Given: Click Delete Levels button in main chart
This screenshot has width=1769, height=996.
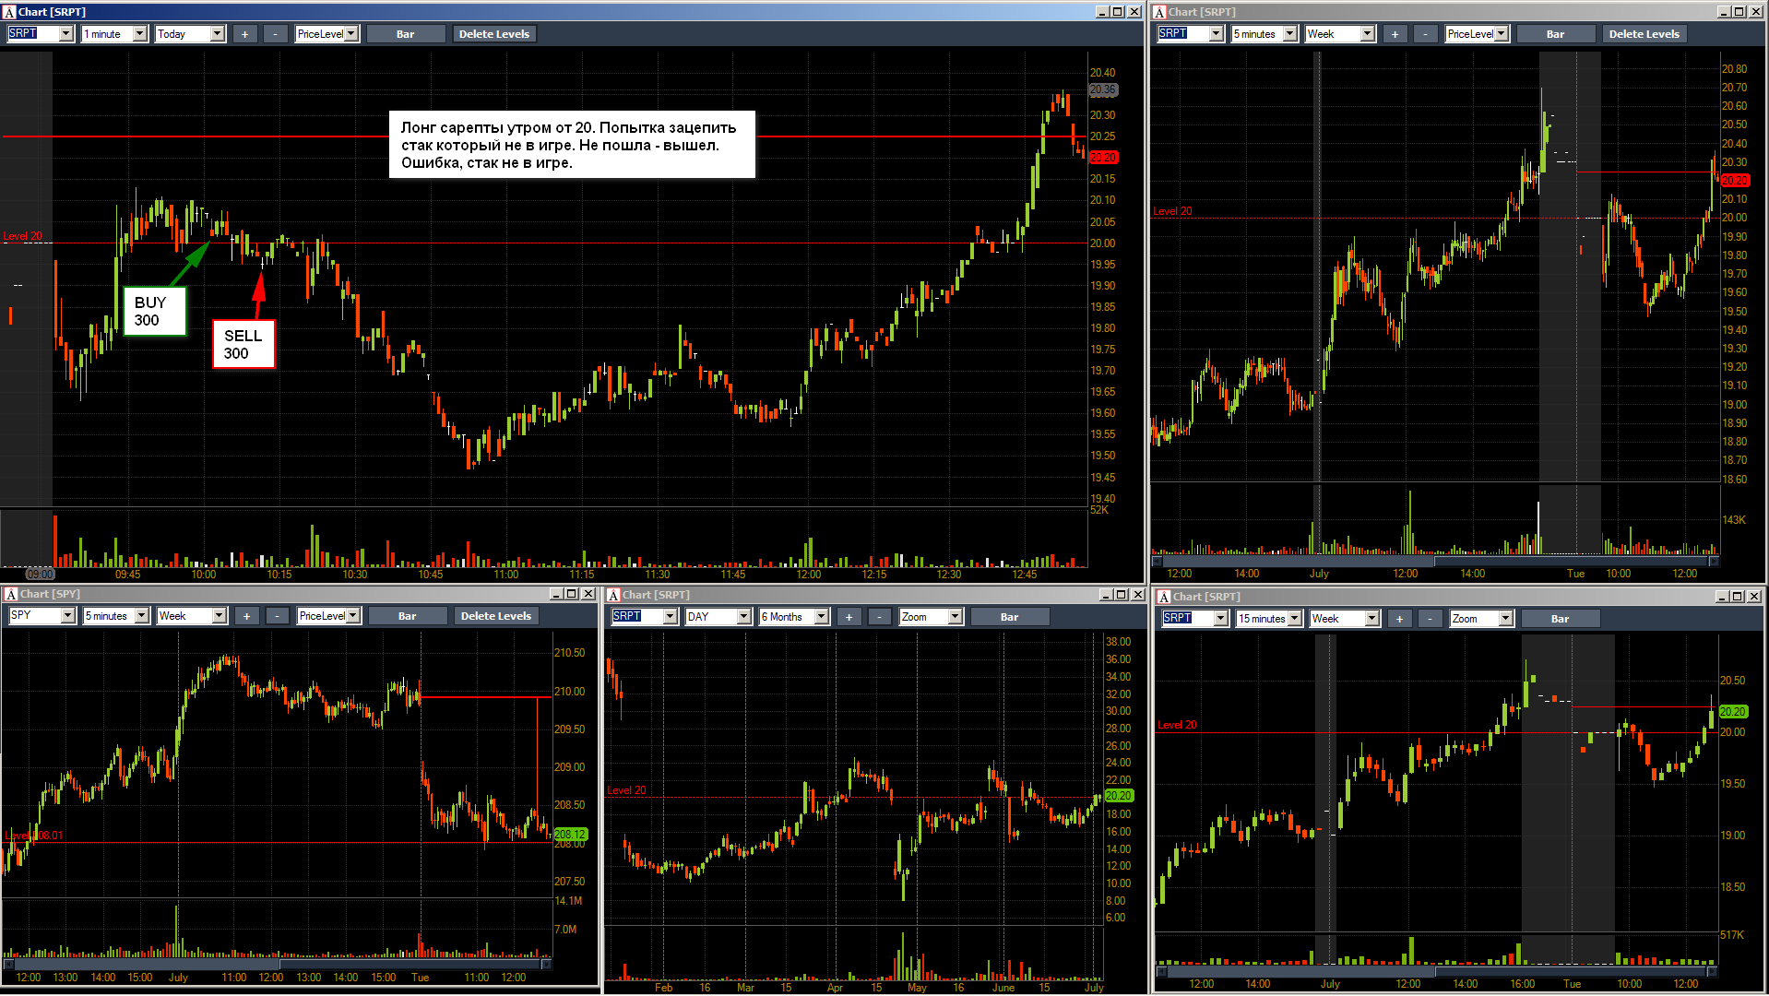Looking at the screenshot, I should [494, 34].
